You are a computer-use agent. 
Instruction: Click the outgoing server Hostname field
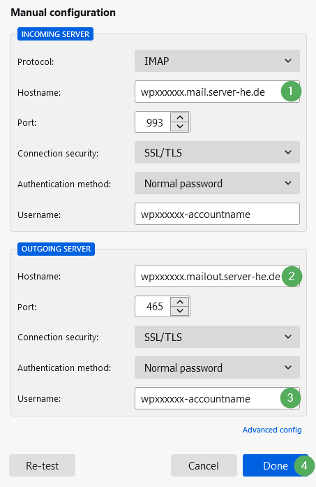click(217, 276)
